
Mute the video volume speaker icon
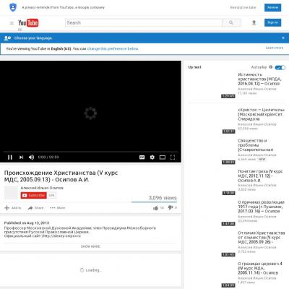[x=31, y=158]
